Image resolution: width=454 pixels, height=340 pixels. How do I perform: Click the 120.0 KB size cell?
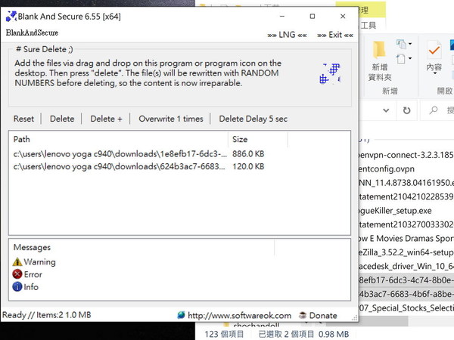[x=248, y=166]
